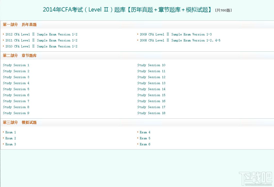The image size is (274, 187).
Task: Start mock Exam 2
Action: point(11,138)
